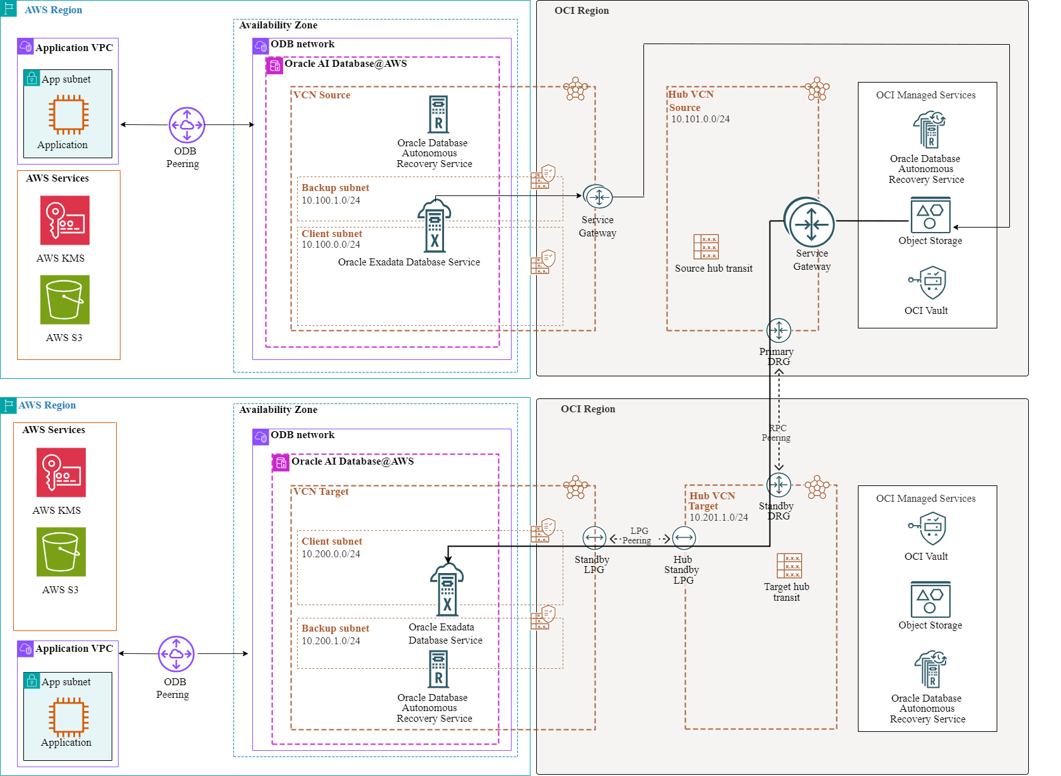
Task: Click the Exadata Database Service icon in VCN Source
Action: tap(435, 226)
